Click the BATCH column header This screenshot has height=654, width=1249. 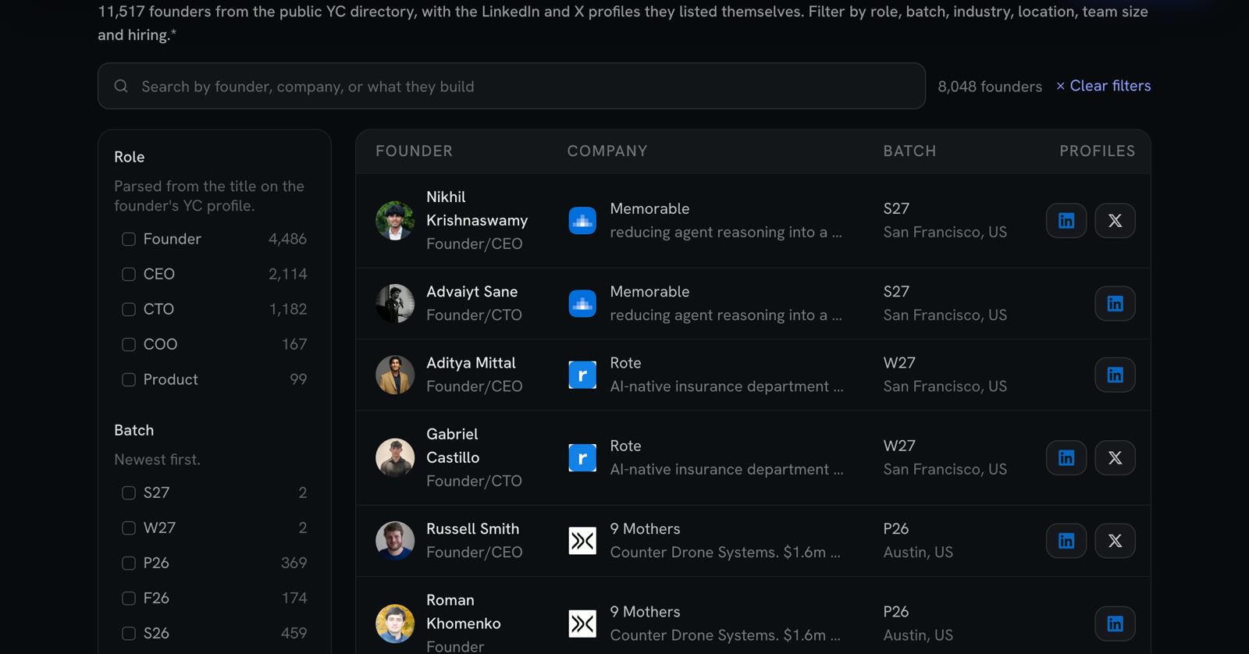[x=909, y=151]
